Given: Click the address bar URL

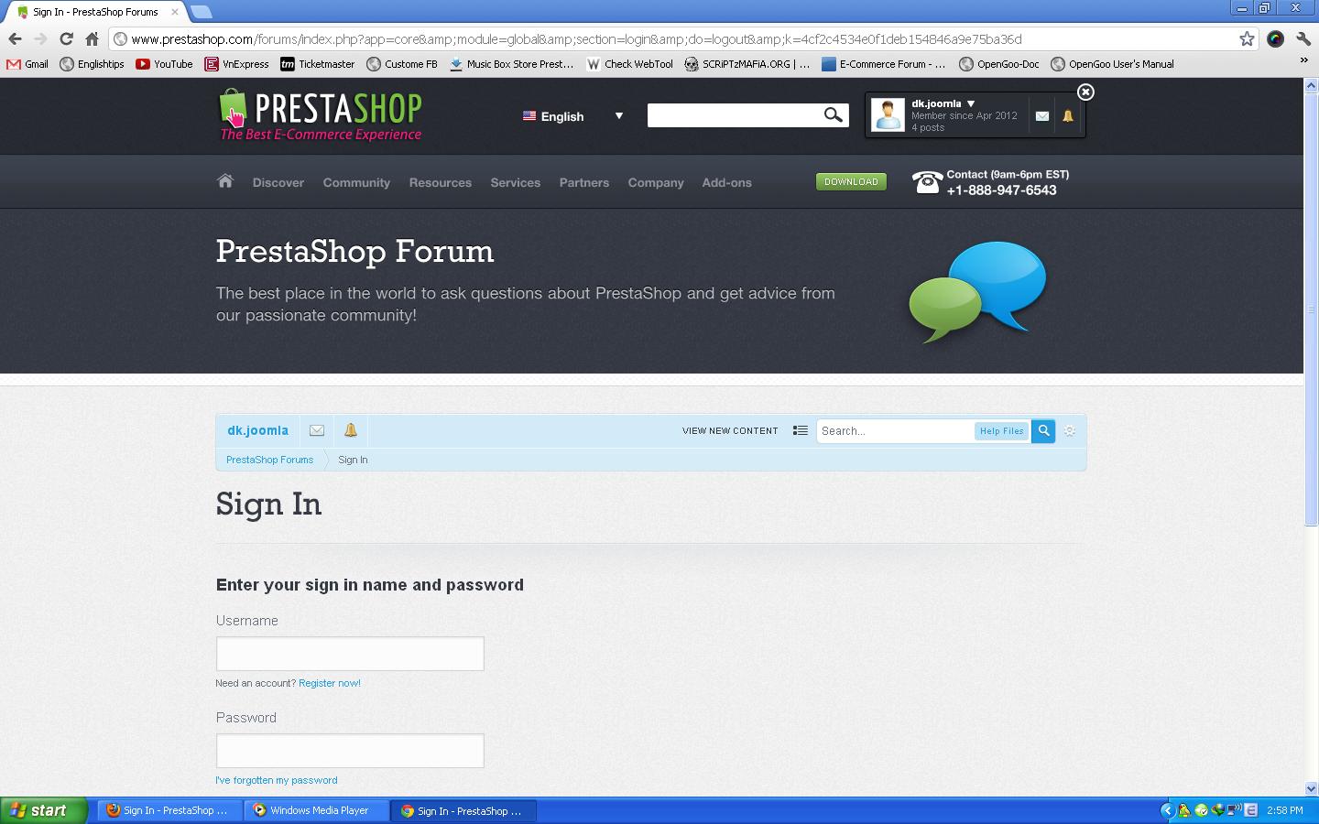Looking at the screenshot, I should (576, 39).
